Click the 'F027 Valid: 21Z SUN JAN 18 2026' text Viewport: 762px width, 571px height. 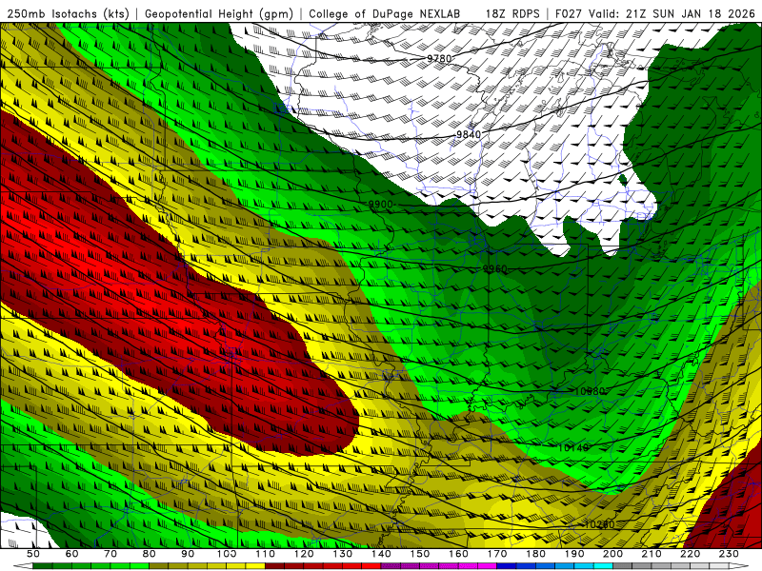pos(654,14)
